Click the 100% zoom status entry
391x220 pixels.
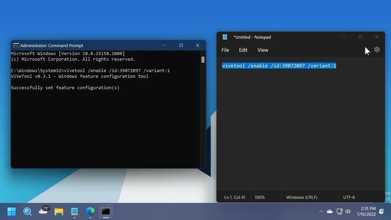coord(260,197)
